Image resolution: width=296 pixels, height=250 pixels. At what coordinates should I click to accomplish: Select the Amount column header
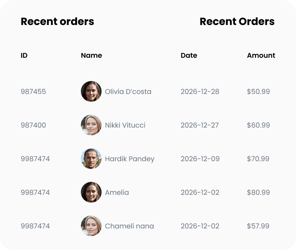pos(261,56)
